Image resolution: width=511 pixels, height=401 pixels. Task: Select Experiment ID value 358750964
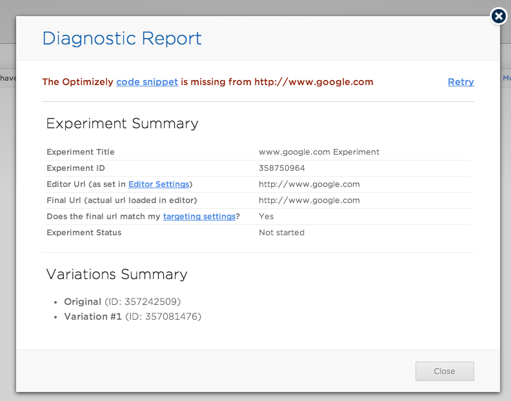282,168
